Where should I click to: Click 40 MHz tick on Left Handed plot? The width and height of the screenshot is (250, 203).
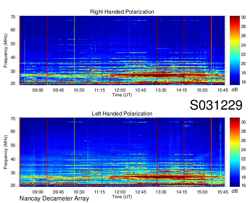13,159
